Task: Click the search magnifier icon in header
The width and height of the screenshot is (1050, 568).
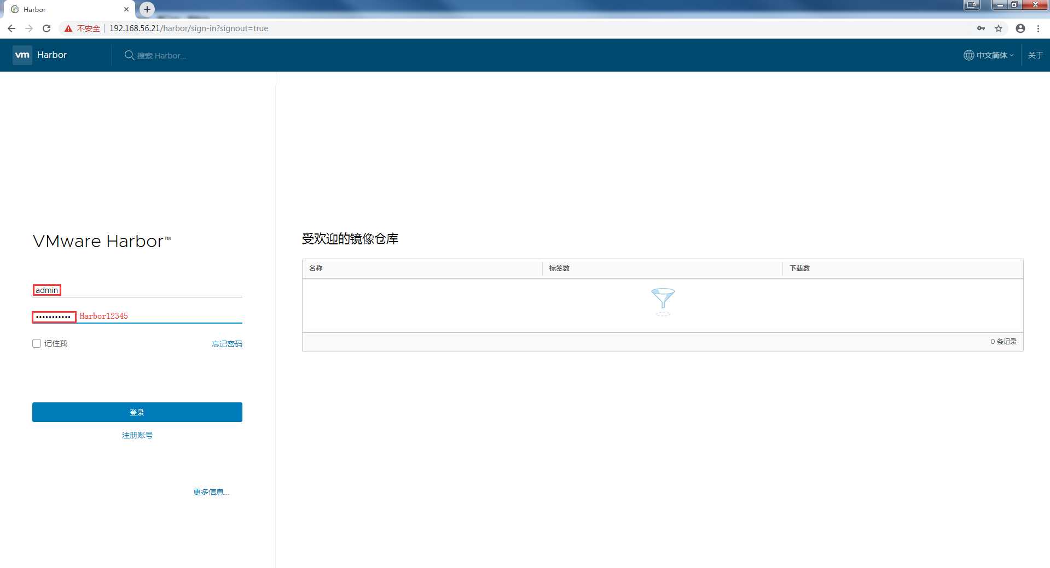Action: point(129,55)
